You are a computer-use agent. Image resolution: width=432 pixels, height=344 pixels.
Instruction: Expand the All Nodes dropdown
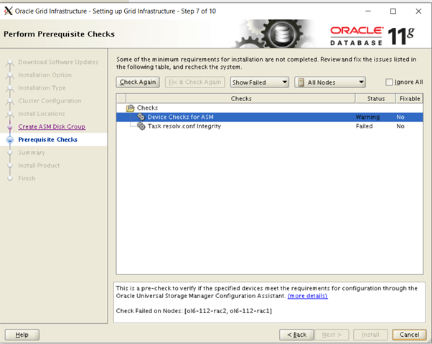coord(330,82)
